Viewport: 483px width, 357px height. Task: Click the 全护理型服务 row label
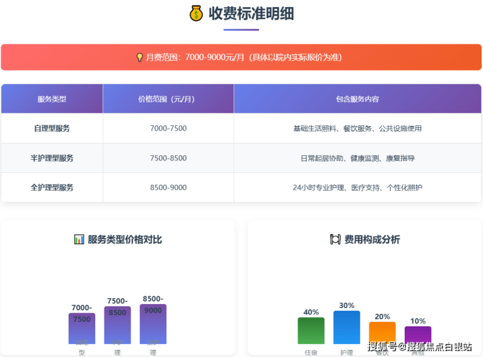52,187
